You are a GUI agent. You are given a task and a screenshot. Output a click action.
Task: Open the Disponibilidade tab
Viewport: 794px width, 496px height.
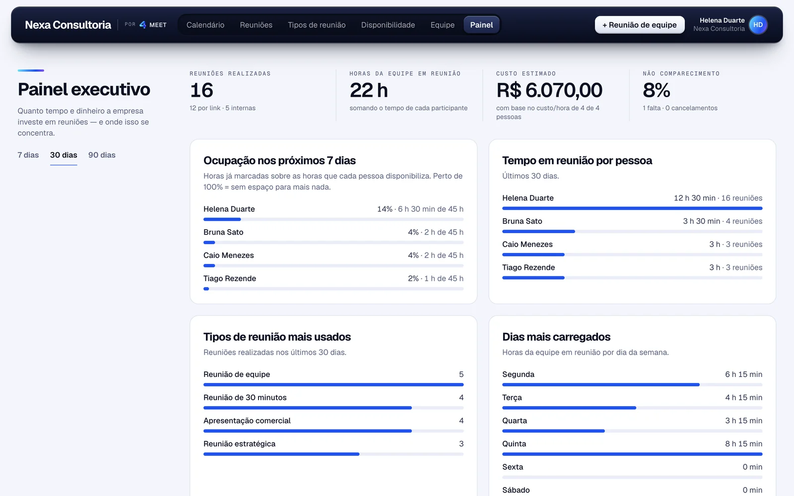point(388,25)
